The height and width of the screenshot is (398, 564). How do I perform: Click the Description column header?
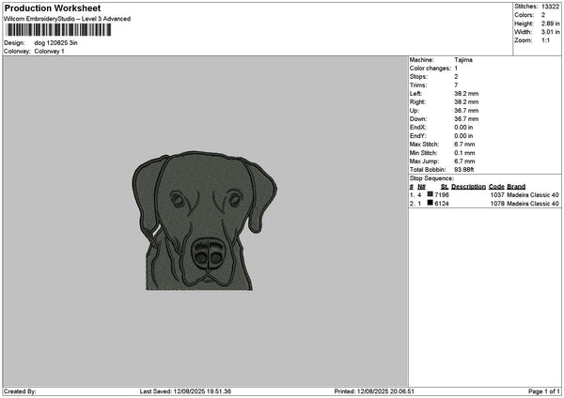coord(468,187)
